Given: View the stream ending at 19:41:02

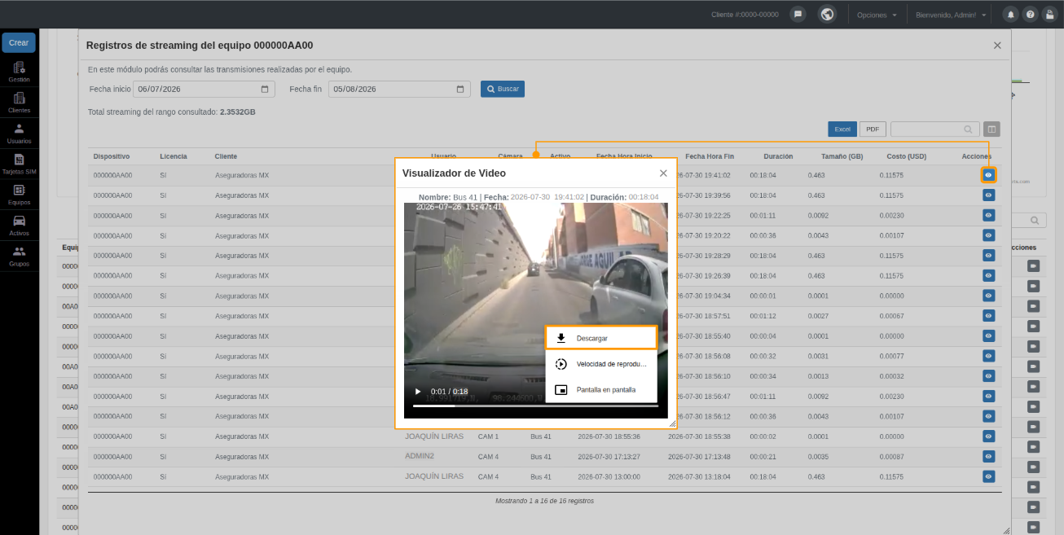Looking at the screenshot, I should pyautogui.click(x=988, y=175).
